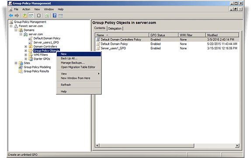
Task: Open the View menu in the menu bar
Action: coord(37,9)
